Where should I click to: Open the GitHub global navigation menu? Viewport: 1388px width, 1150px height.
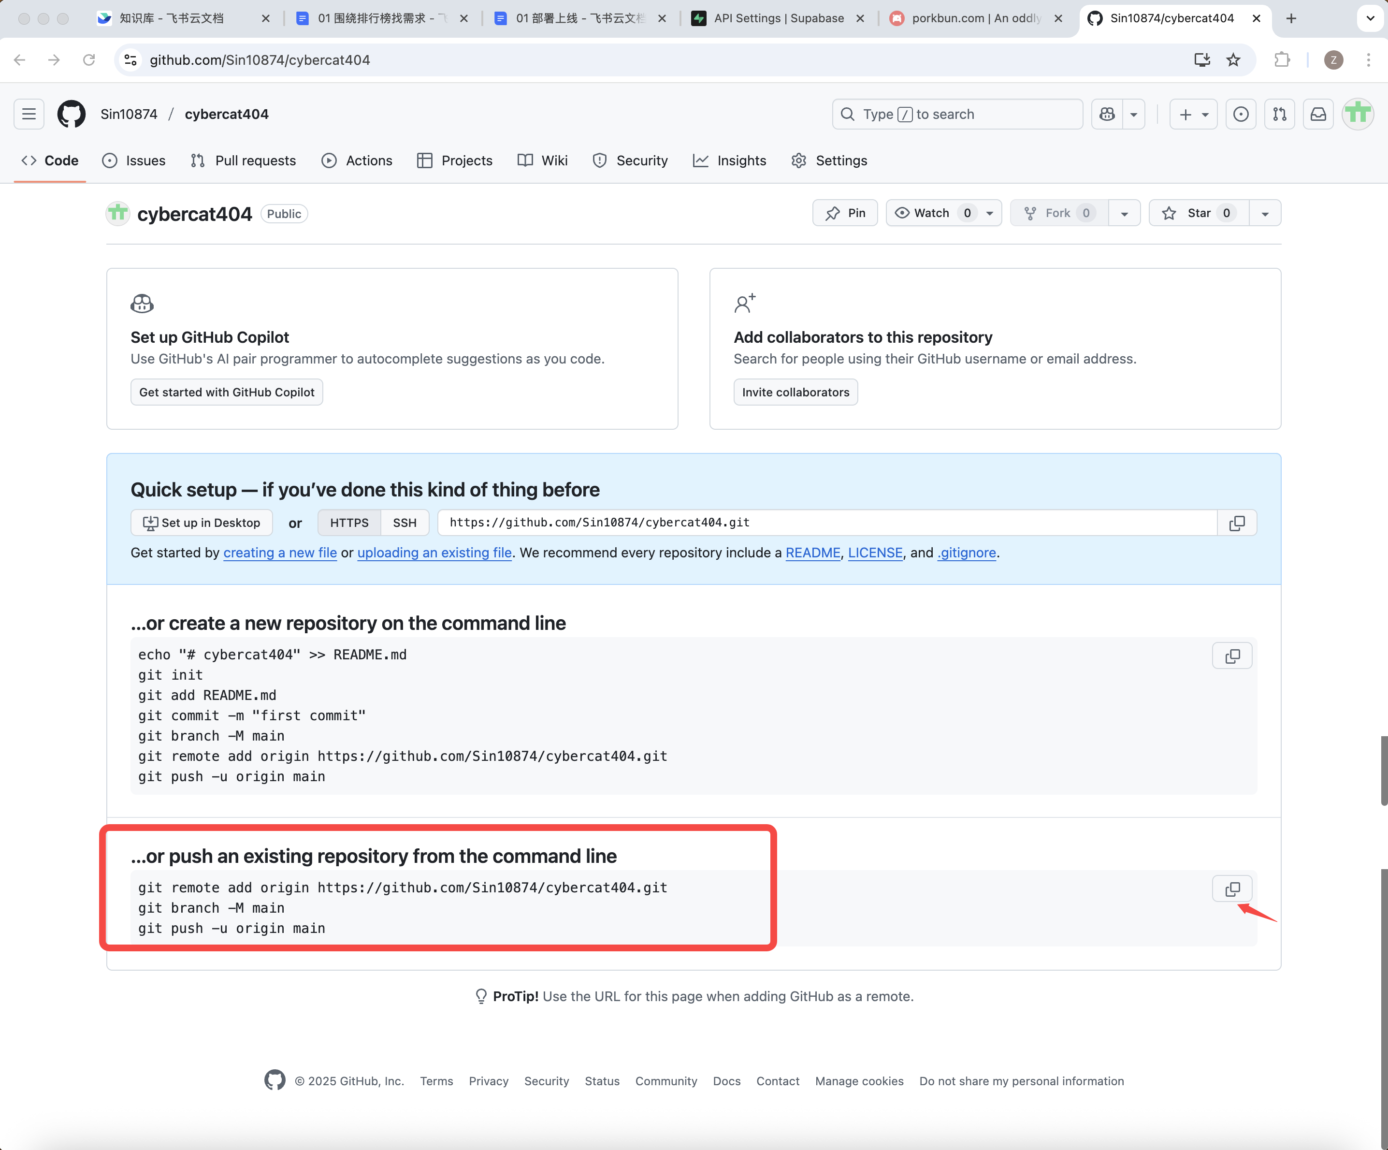pyautogui.click(x=29, y=115)
